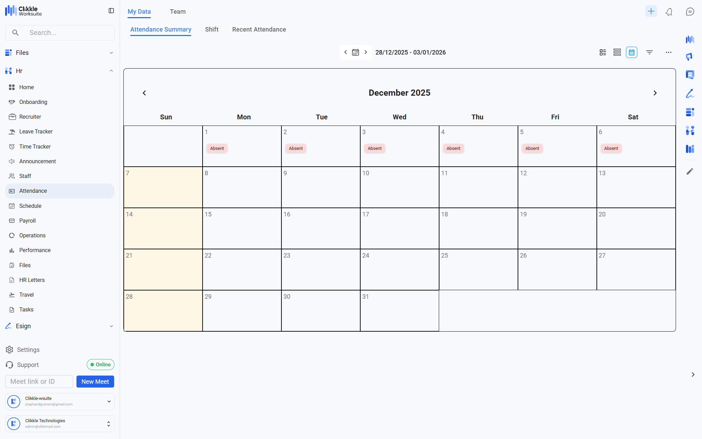Open the three-dots more options menu
Image resolution: width=702 pixels, height=439 pixels.
tap(668, 52)
